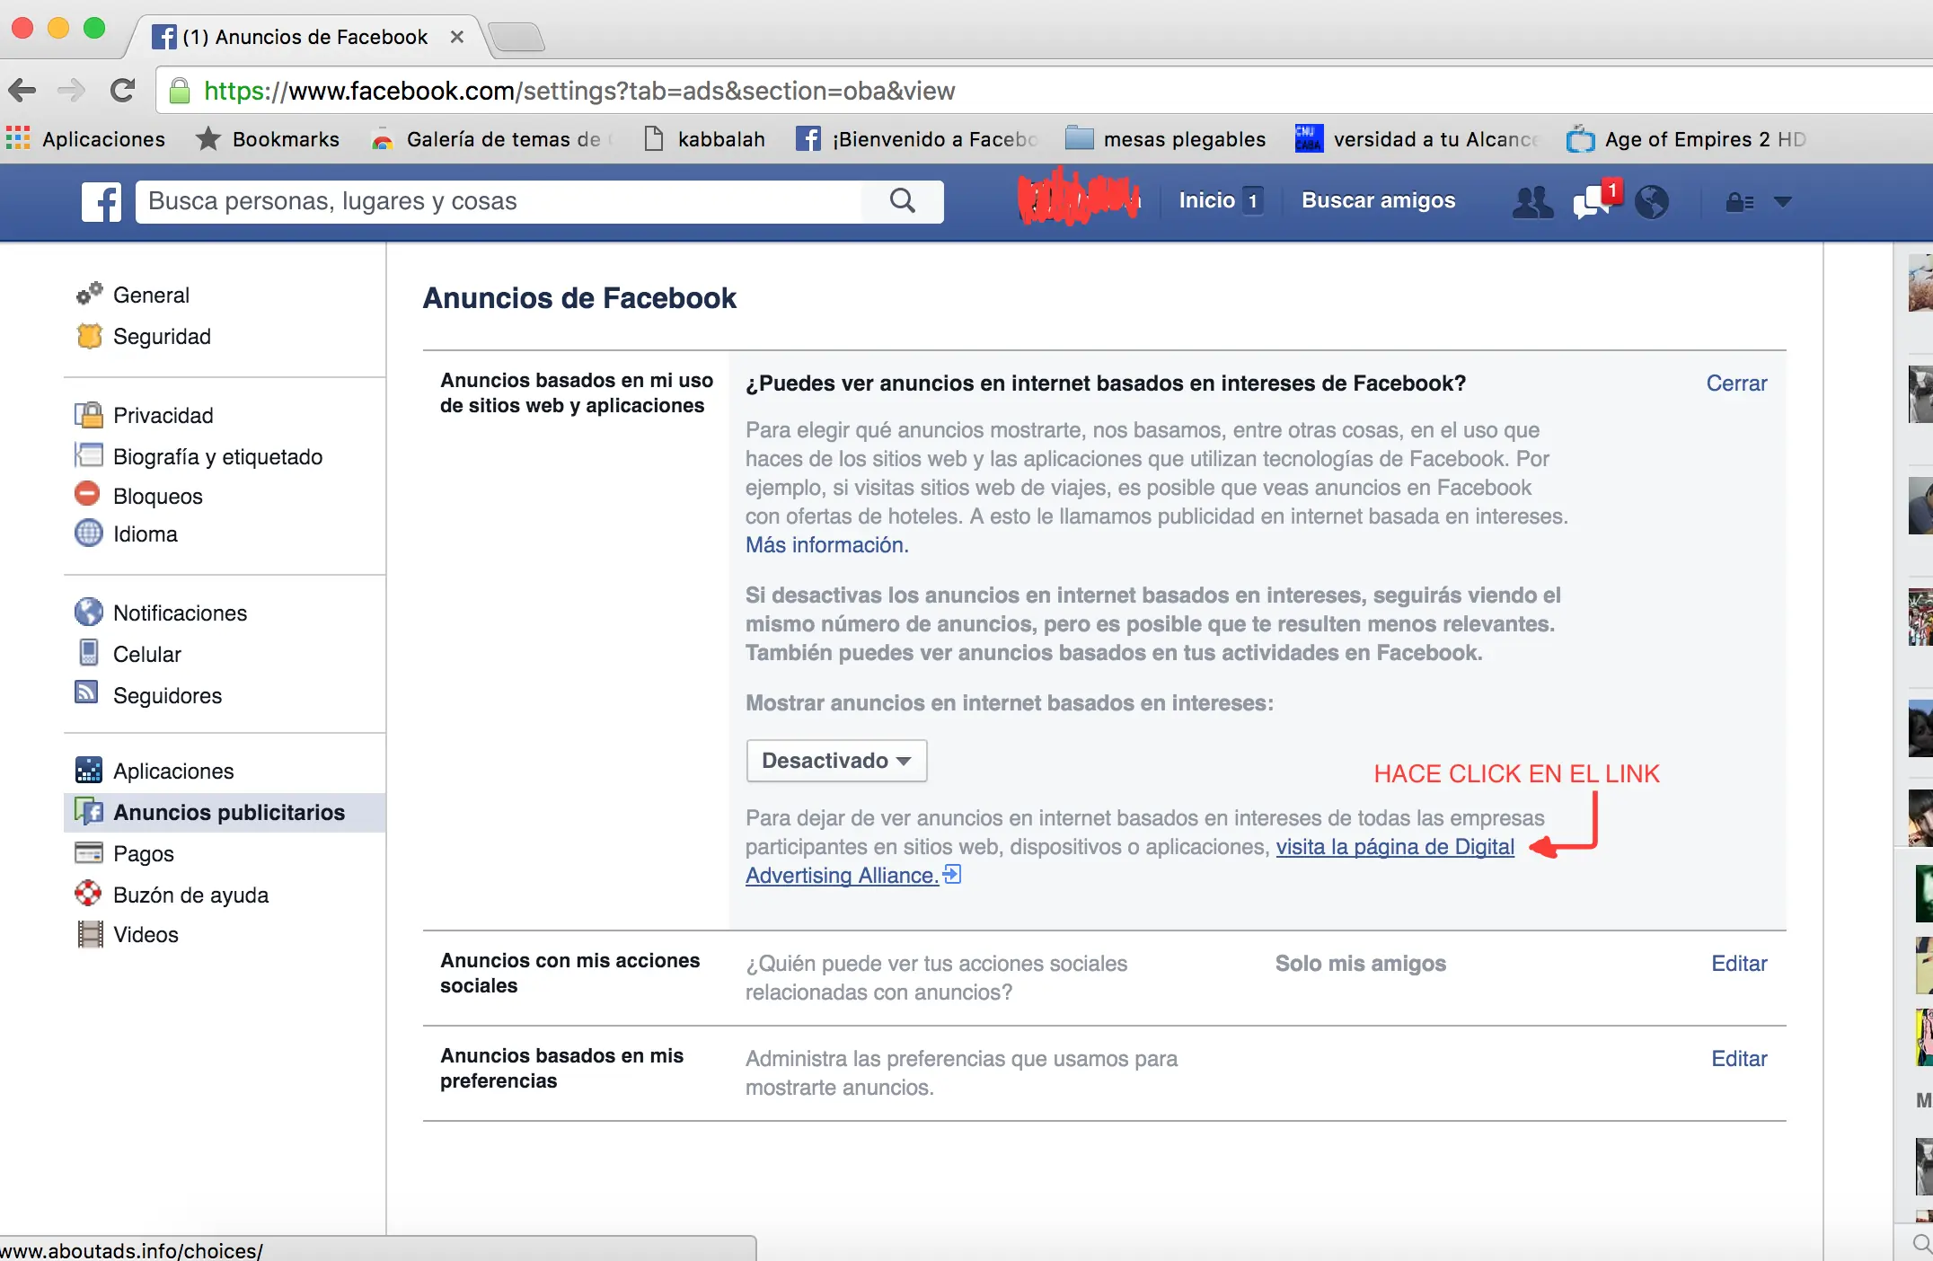
Task: Open the messages icon with red badge
Action: 1593,201
